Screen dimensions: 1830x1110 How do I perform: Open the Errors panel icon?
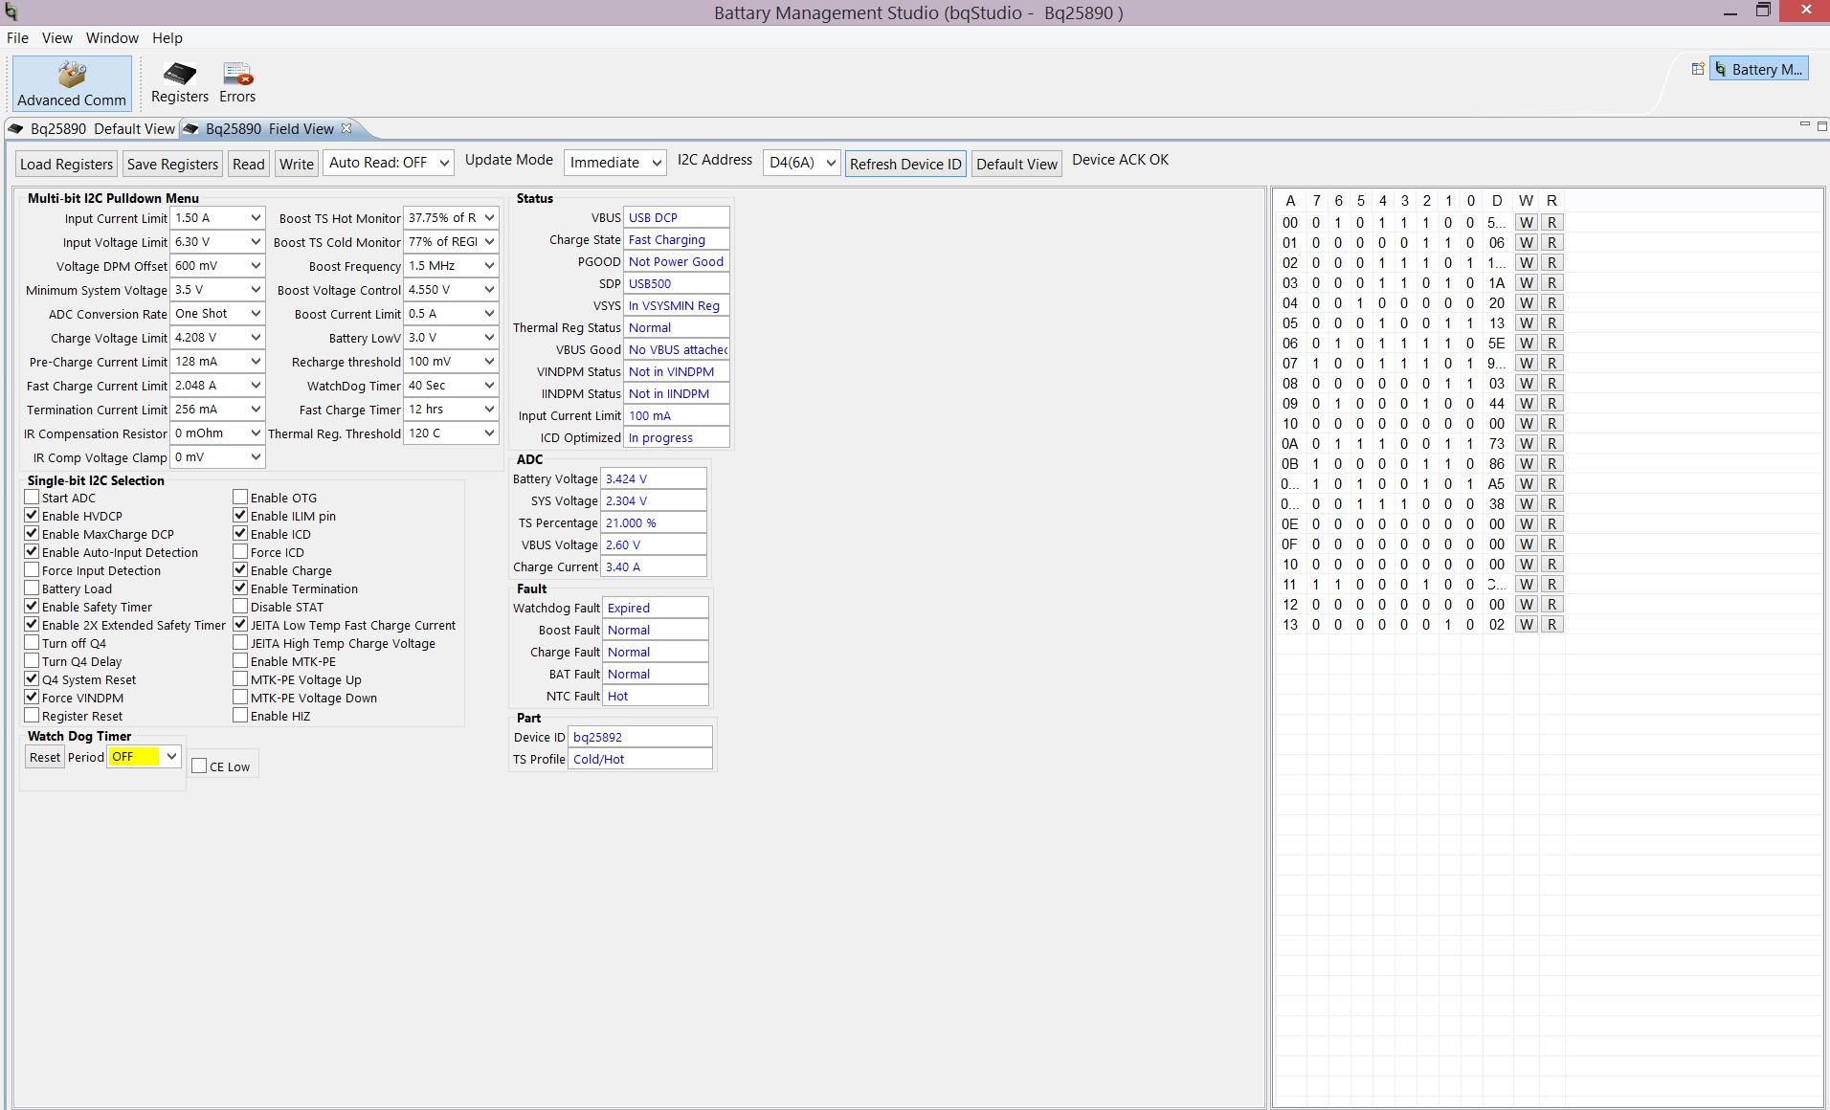[x=237, y=83]
